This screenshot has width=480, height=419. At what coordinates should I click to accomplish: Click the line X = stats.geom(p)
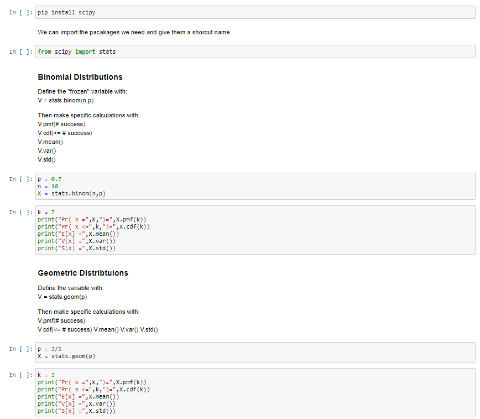coord(69,356)
